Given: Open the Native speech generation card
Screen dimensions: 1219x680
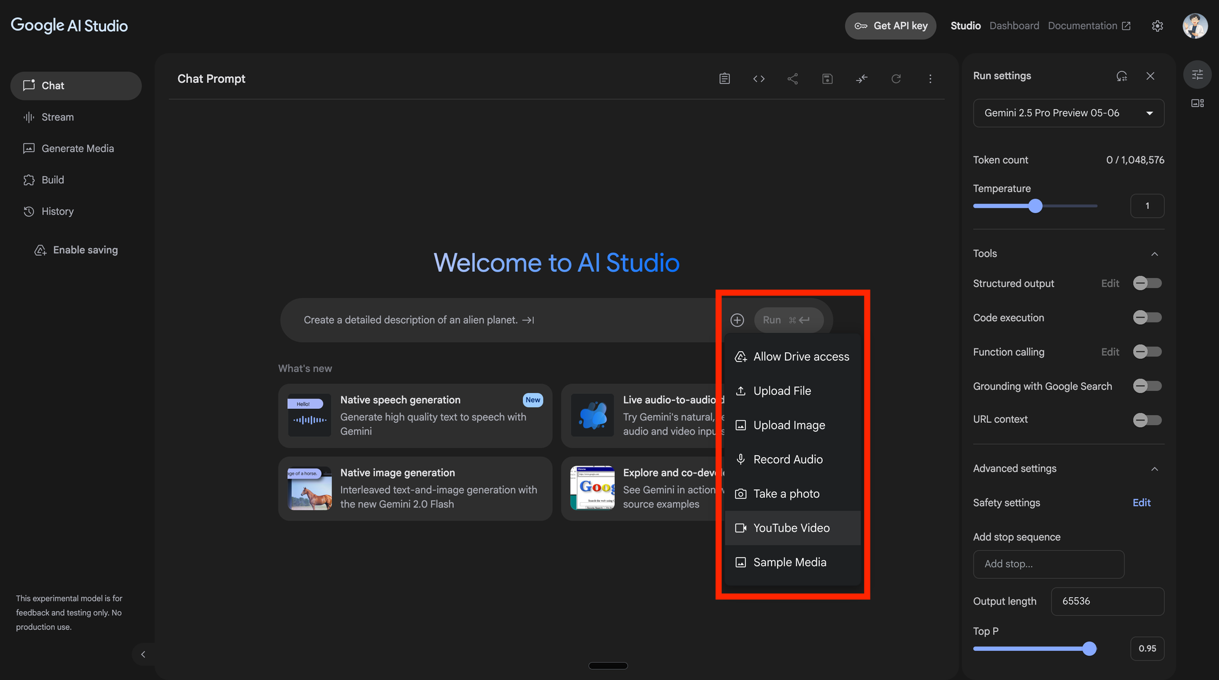Looking at the screenshot, I should click(415, 416).
